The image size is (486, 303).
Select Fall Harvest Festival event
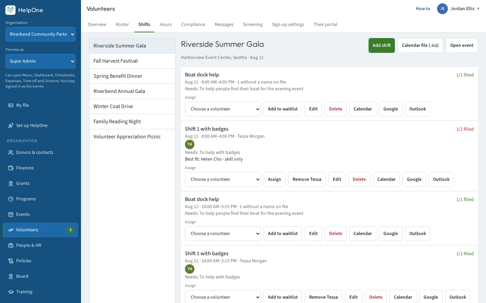click(132, 61)
